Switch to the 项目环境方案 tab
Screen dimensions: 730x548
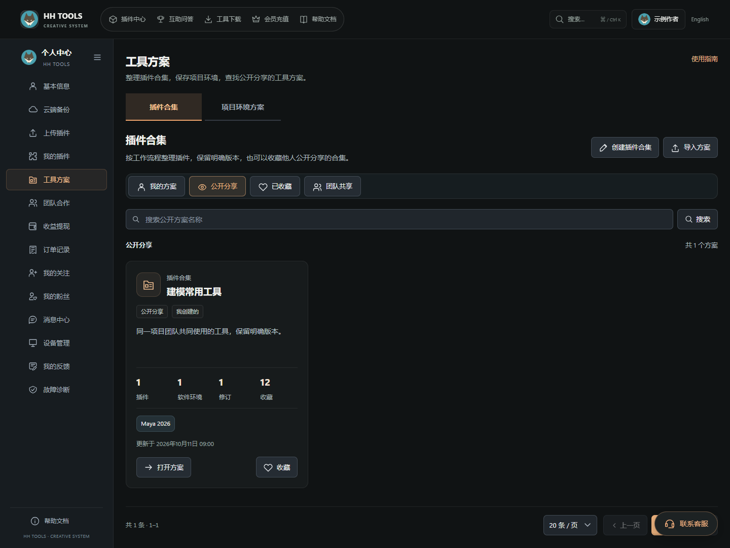click(x=243, y=107)
